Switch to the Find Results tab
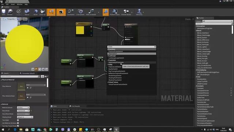Screen dimensions: 234x132 coord(75,106)
